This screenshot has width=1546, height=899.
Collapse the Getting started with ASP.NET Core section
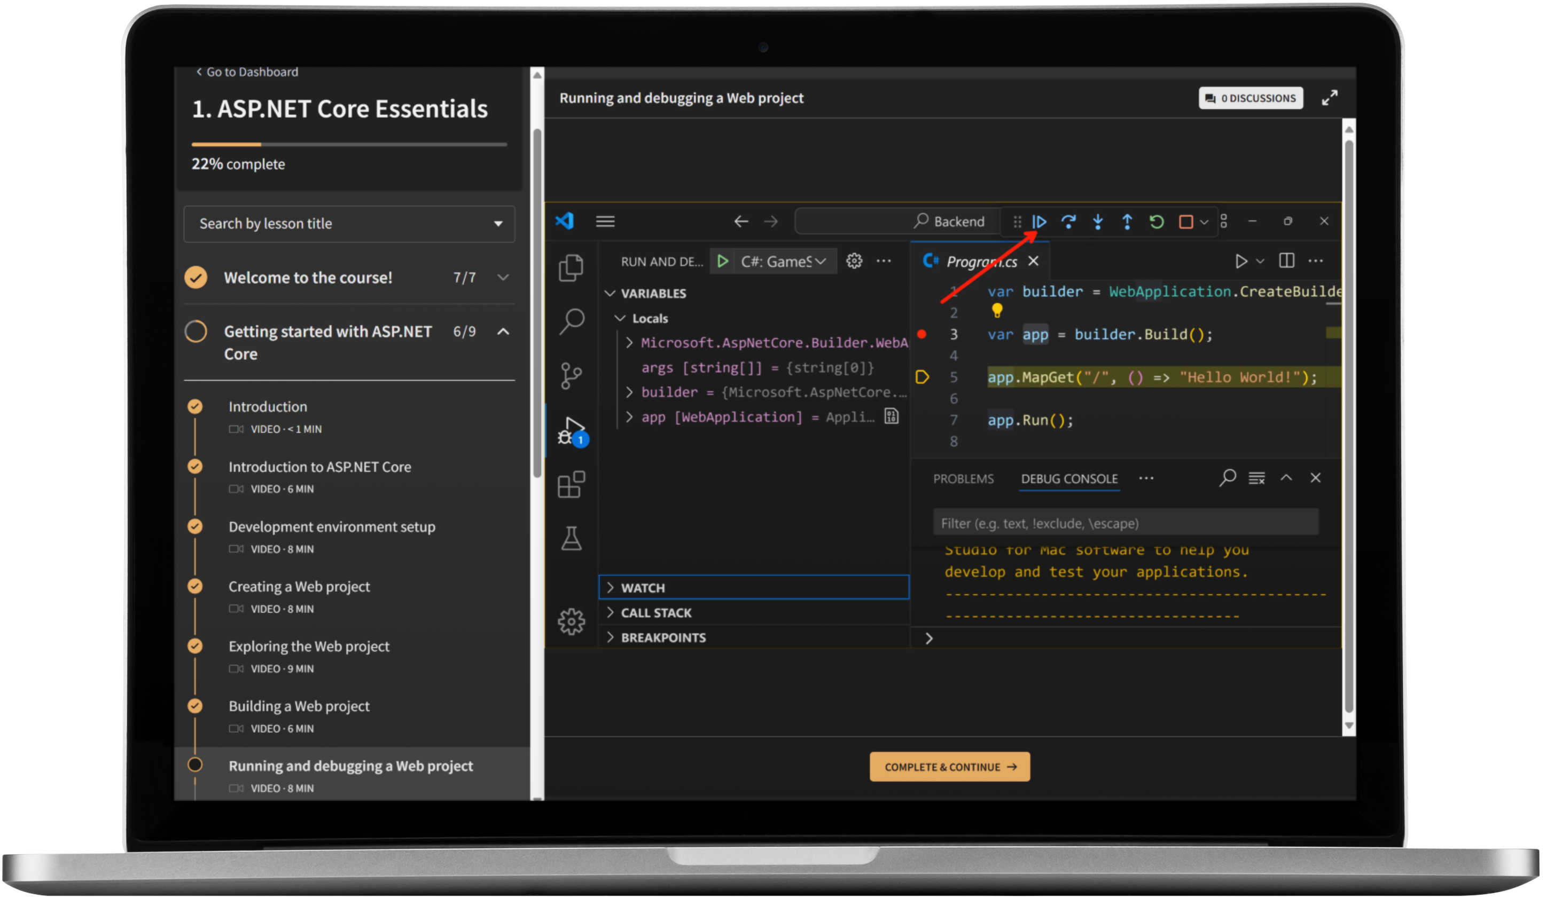click(503, 332)
